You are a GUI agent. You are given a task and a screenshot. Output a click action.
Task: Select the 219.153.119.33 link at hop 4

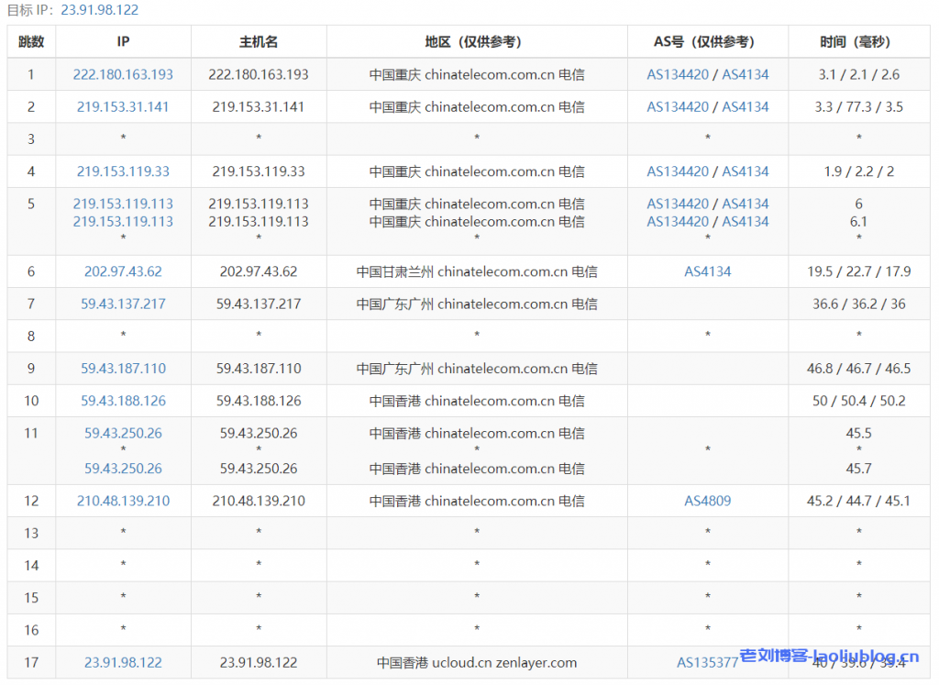[x=123, y=171]
